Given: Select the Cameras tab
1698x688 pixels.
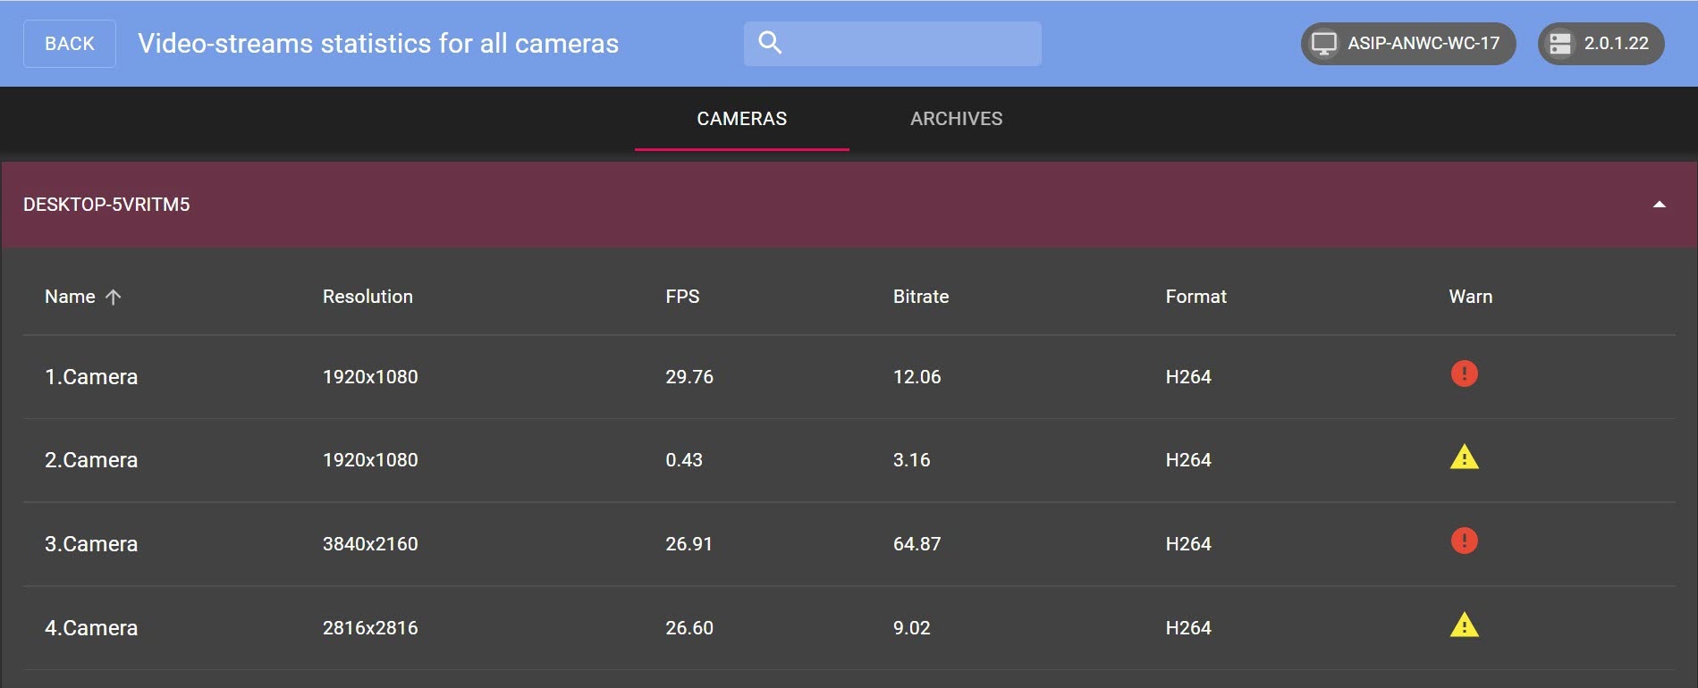Looking at the screenshot, I should (741, 119).
